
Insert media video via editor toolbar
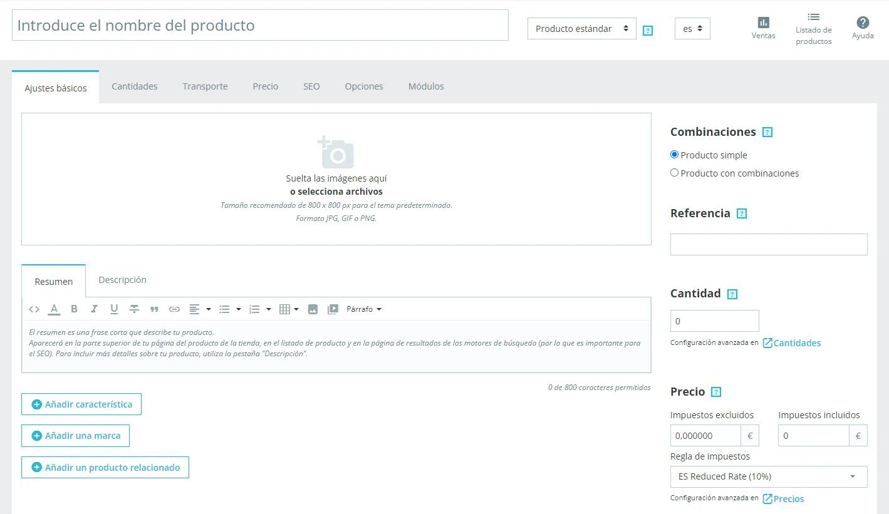333,309
